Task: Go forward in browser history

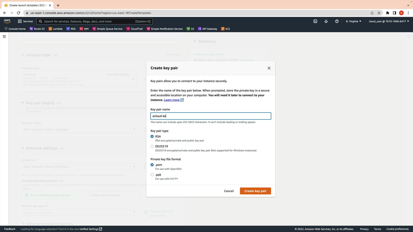Action: pos(12,13)
